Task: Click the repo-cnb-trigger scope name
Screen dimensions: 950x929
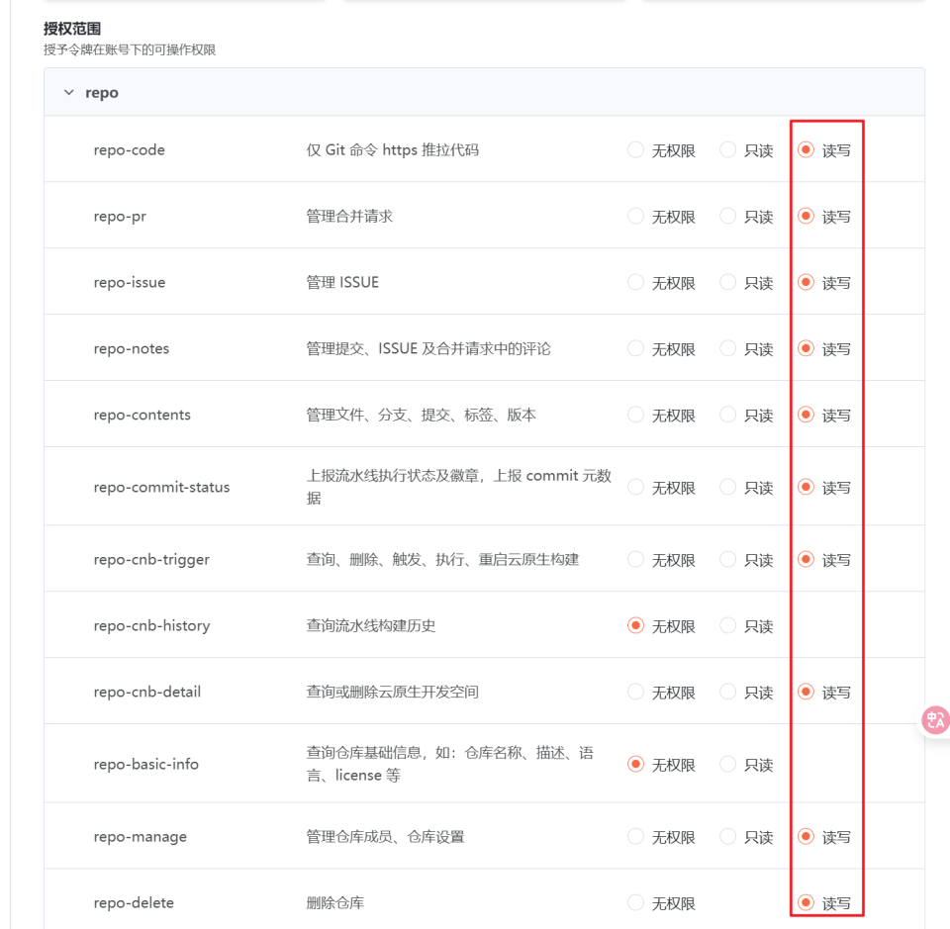Action: 151,560
